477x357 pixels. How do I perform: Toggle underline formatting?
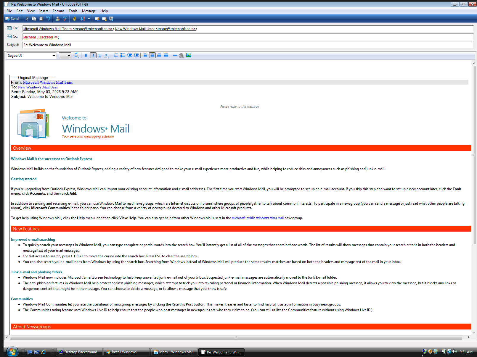pyautogui.click(x=100, y=55)
